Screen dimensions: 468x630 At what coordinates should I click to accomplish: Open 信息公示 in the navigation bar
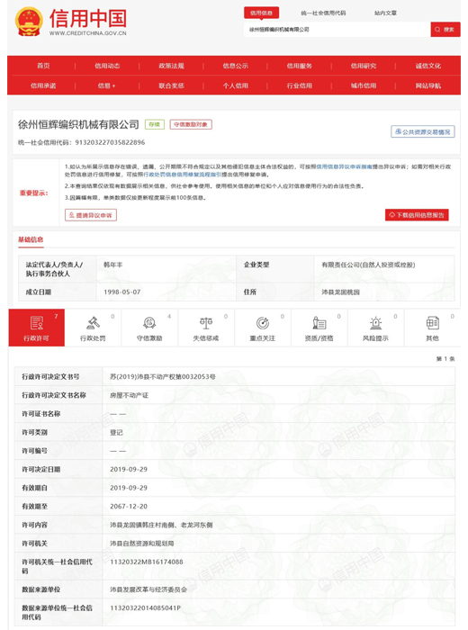point(236,66)
